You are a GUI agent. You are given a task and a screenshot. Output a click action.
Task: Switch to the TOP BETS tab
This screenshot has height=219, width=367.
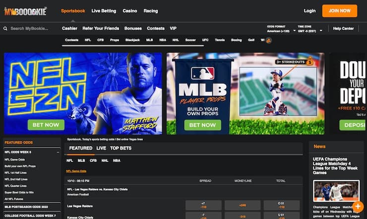coord(121,148)
